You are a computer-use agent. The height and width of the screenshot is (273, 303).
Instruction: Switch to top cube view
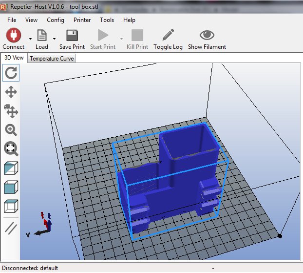click(11, 206)
